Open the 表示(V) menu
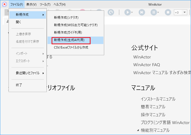 tap(31, 5)
